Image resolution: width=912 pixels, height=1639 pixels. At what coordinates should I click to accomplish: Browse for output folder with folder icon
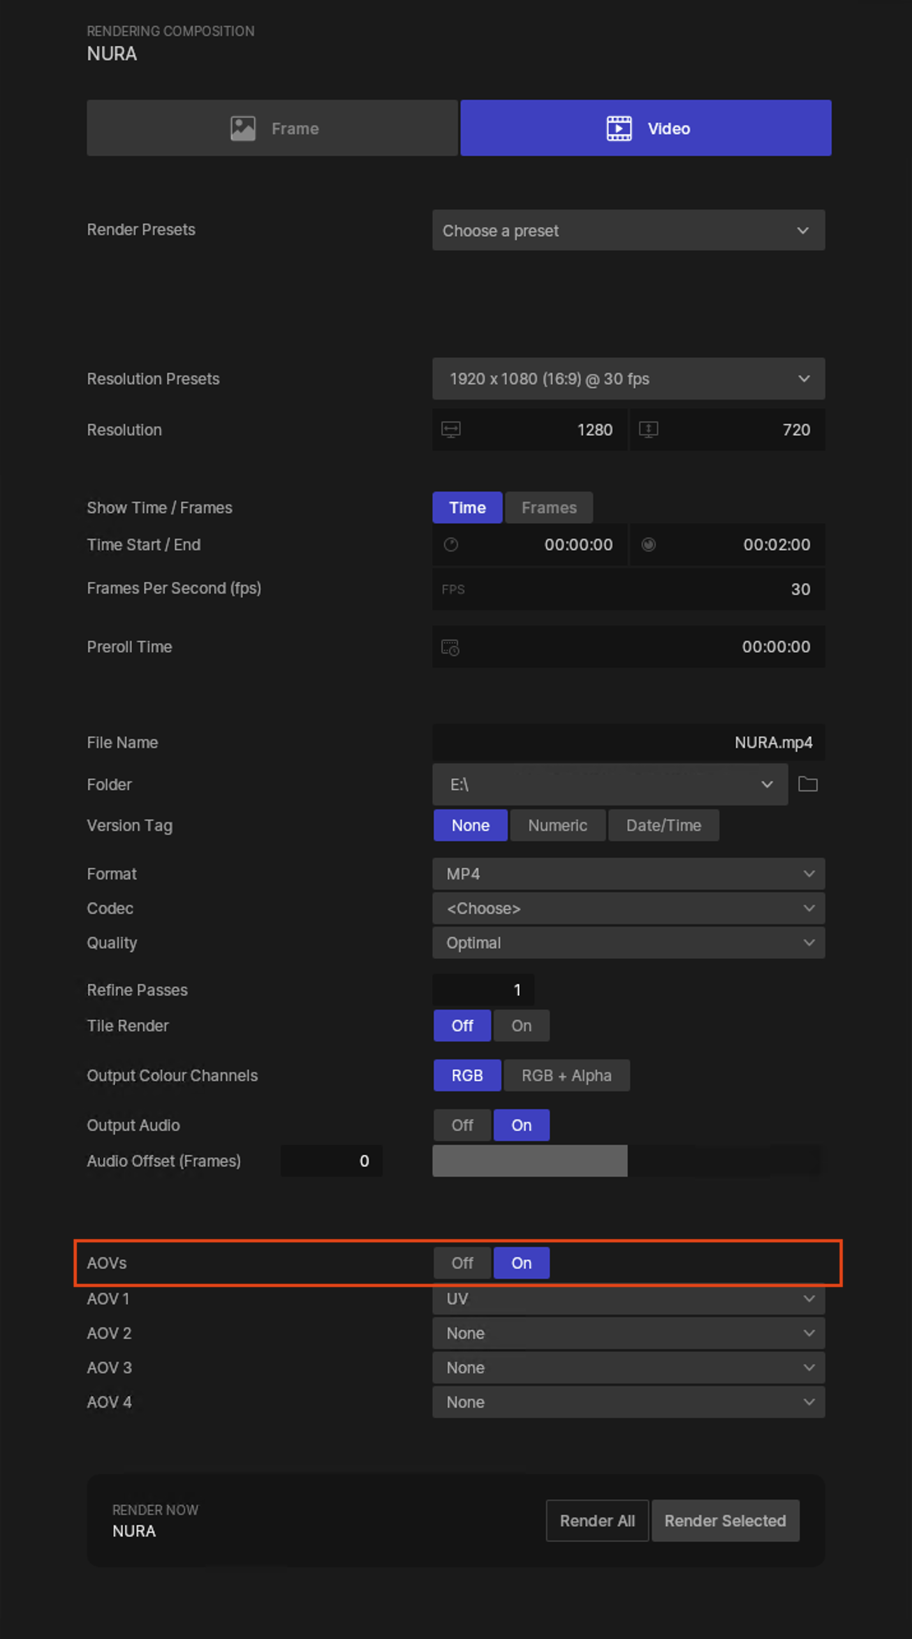coord(808,784)
